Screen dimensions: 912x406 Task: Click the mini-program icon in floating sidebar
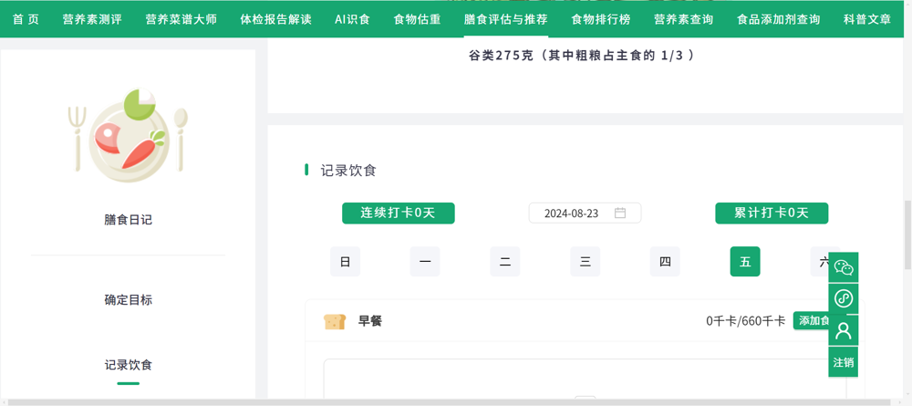tap(843, 298)
